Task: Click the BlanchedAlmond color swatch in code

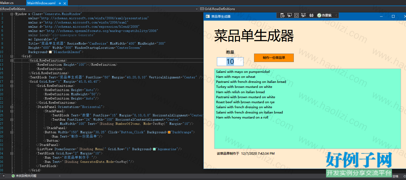Action: (50, 52)
